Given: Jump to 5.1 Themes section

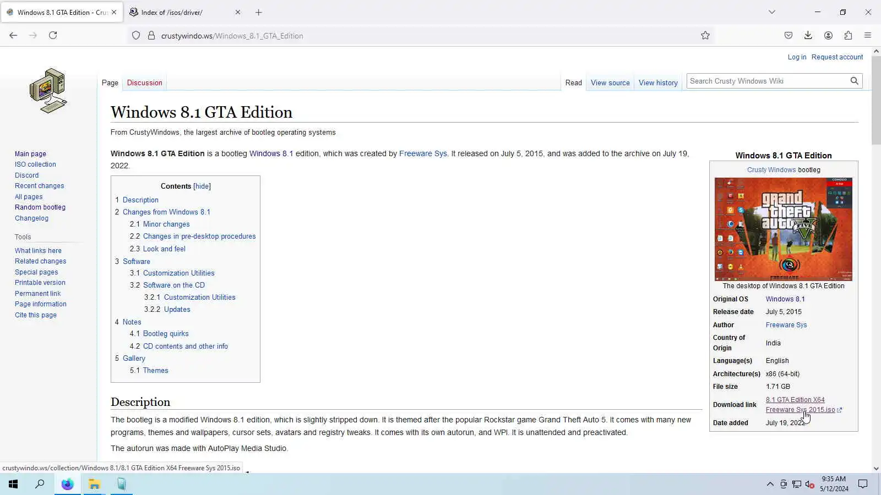Looking at the screenshot, I should coord(149,371).
